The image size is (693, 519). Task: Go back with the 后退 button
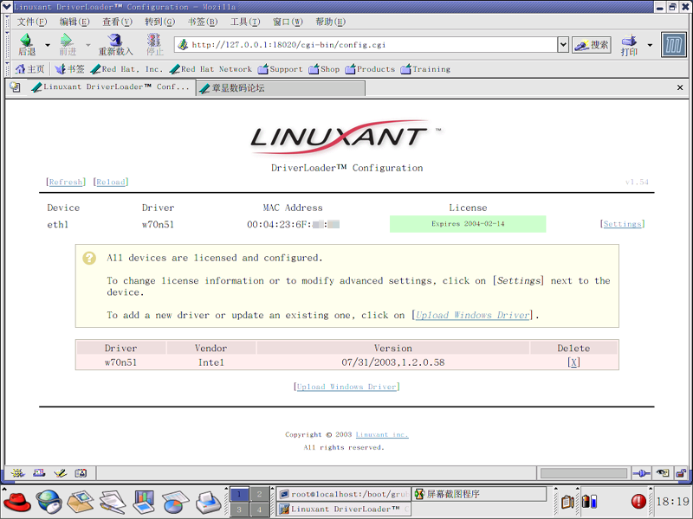point(27,45)
